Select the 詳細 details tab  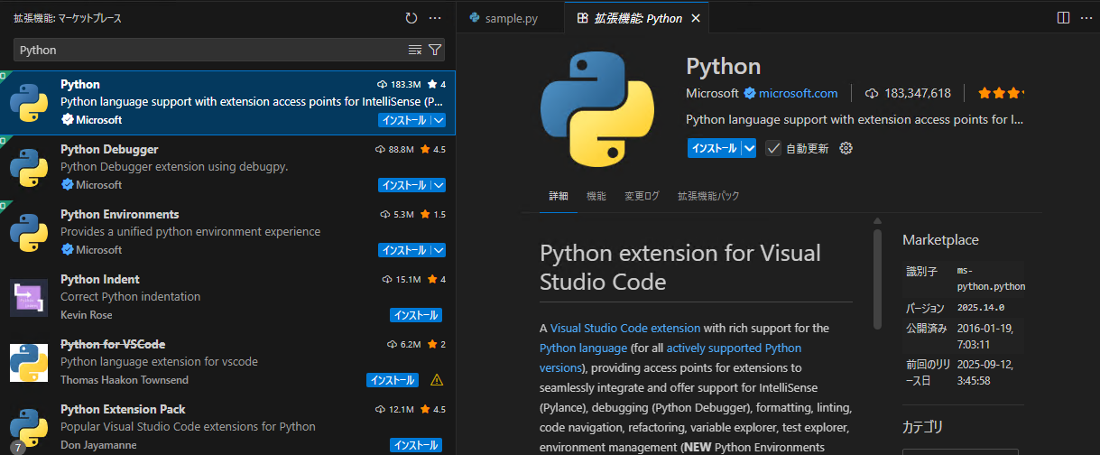coord(559,196)
